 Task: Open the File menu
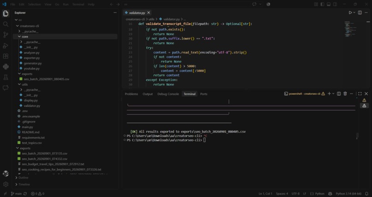coord(12,4)
